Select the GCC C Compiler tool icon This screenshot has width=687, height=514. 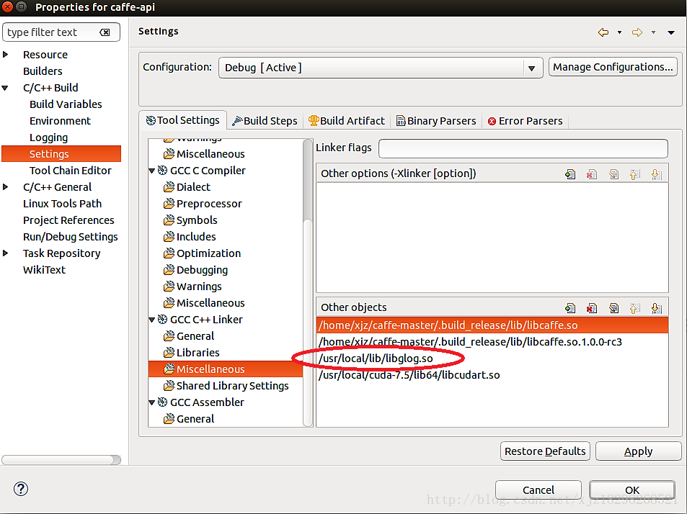point(162,170)
